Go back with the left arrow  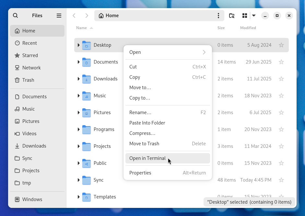tap(74, 16)
